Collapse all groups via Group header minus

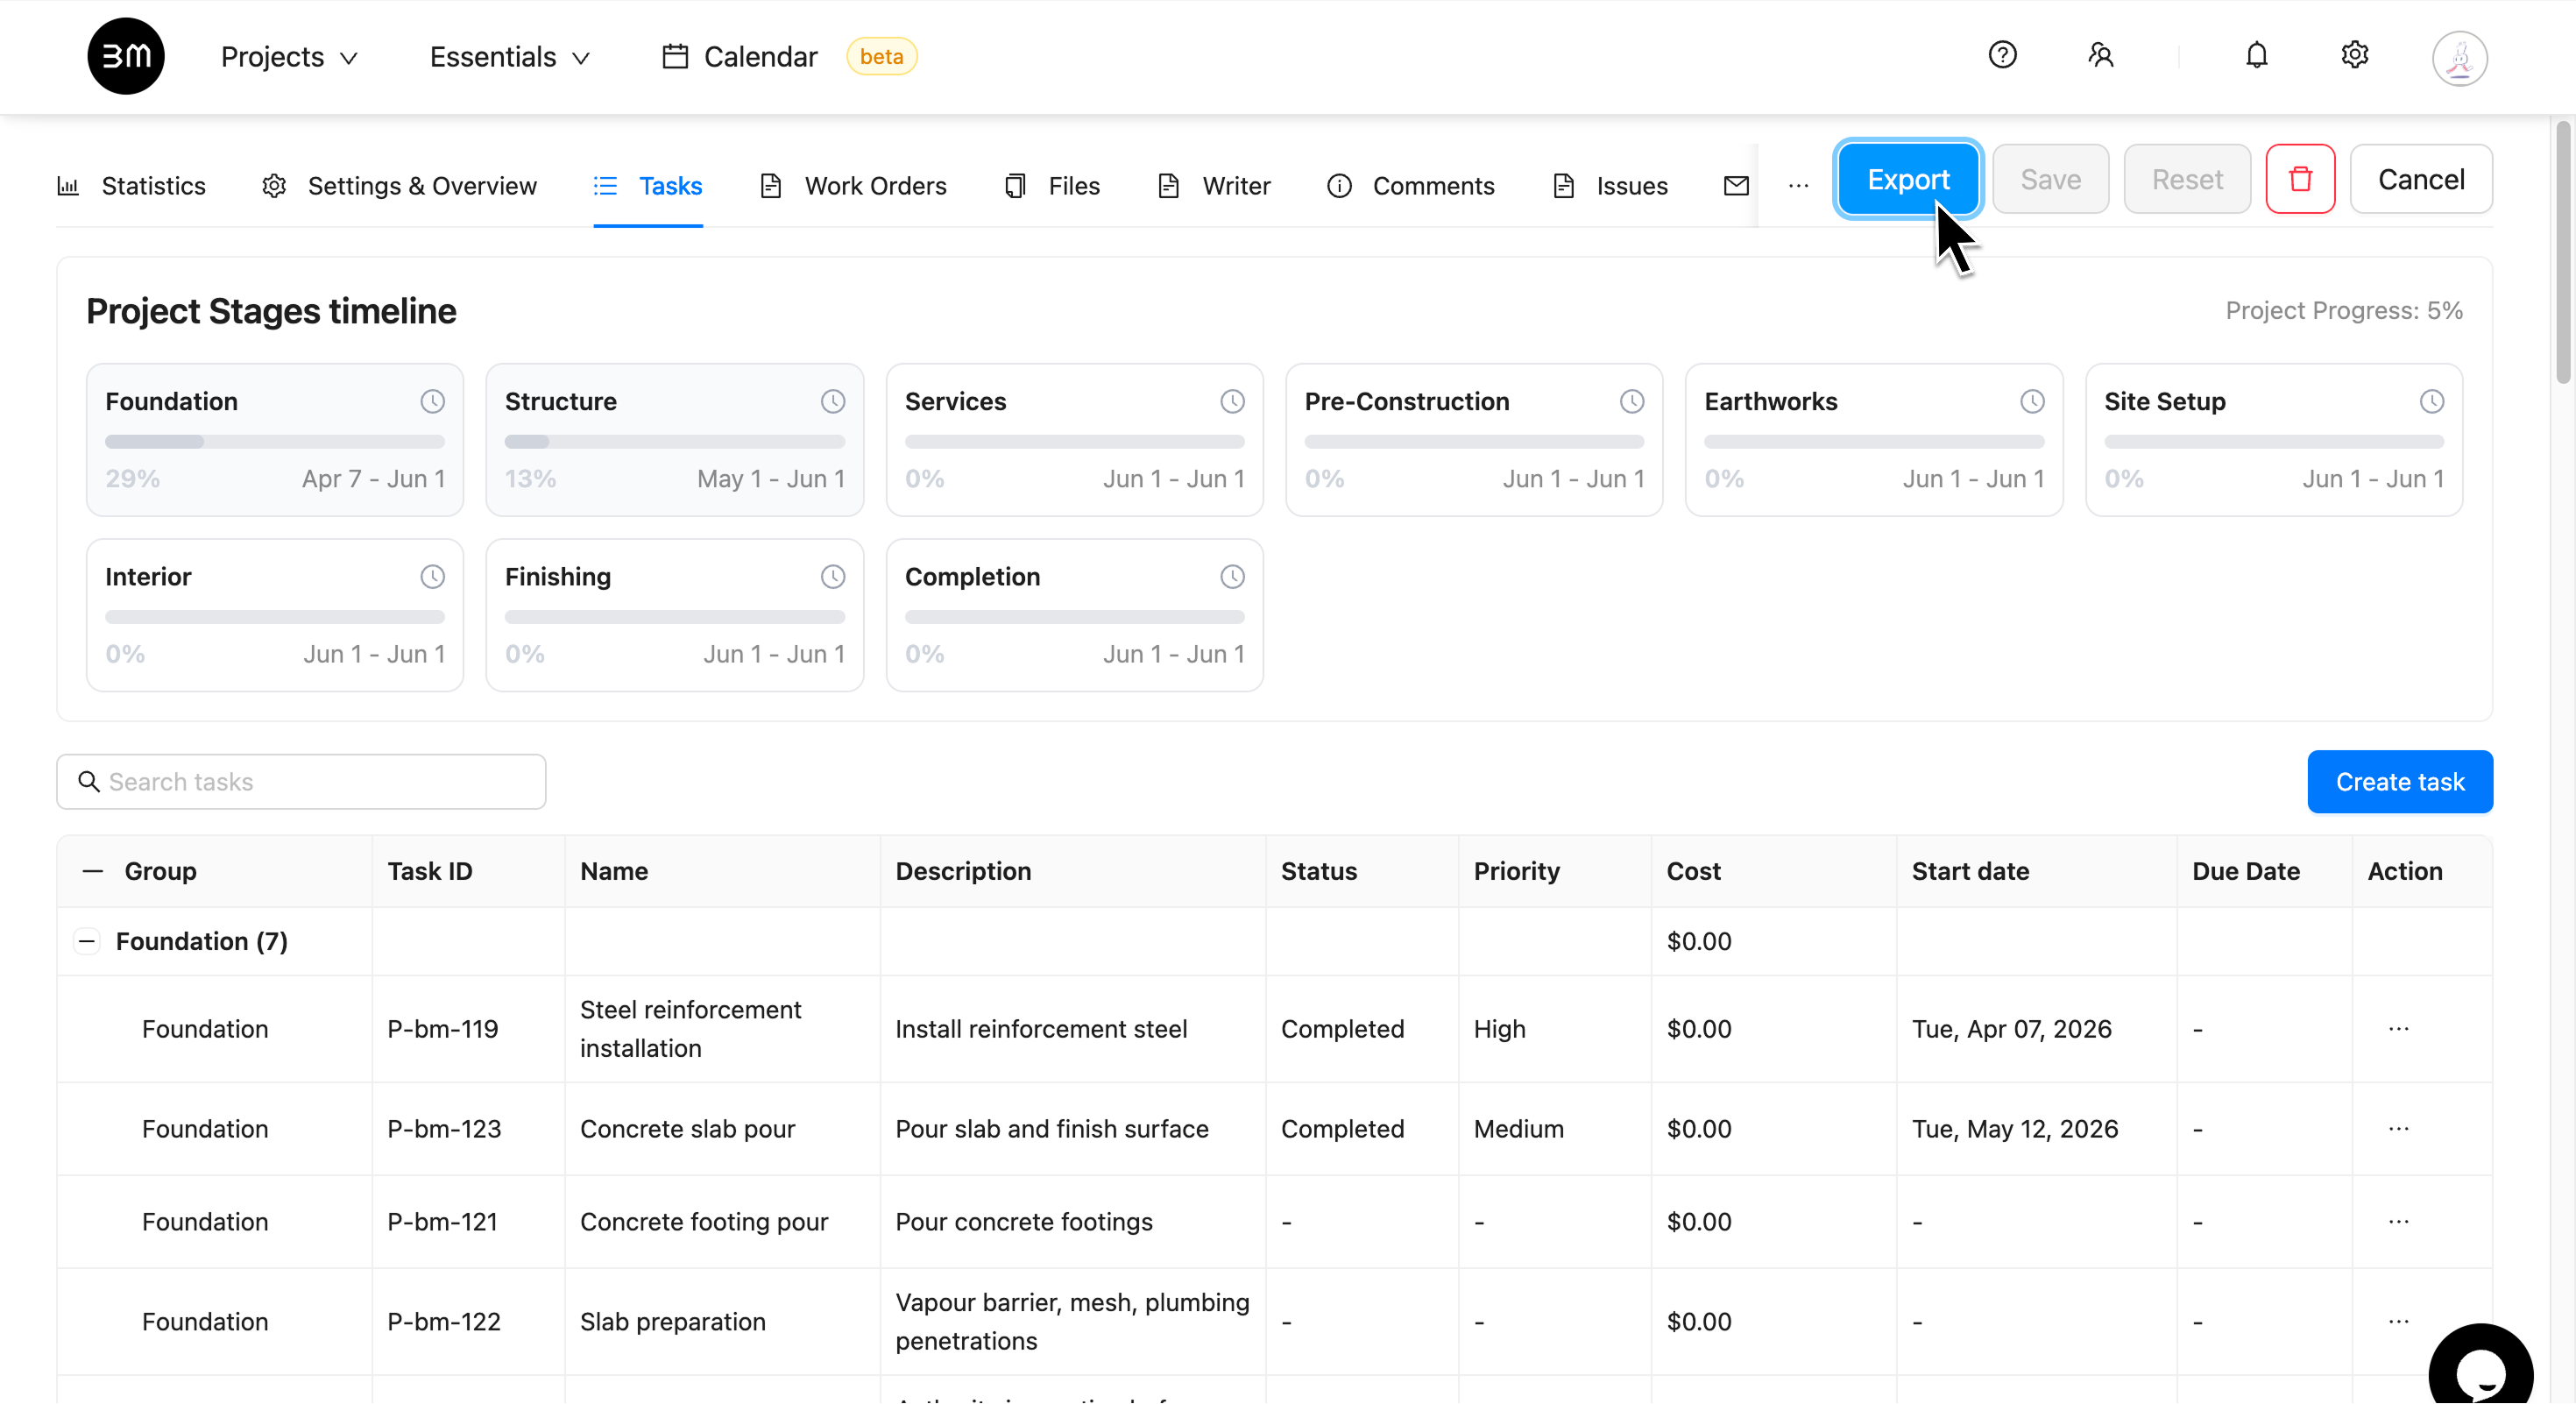tap(93, 871)
